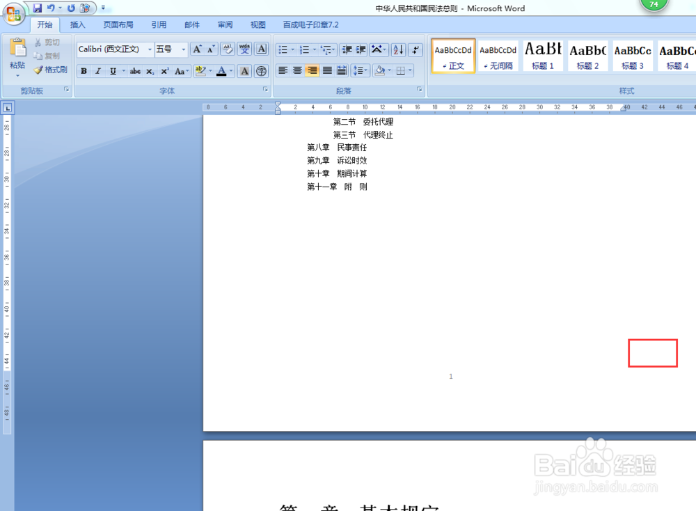The width and height of the screenshot is (696, 511).
Task: Apply character border icon
Action: [x=262, y=49]
